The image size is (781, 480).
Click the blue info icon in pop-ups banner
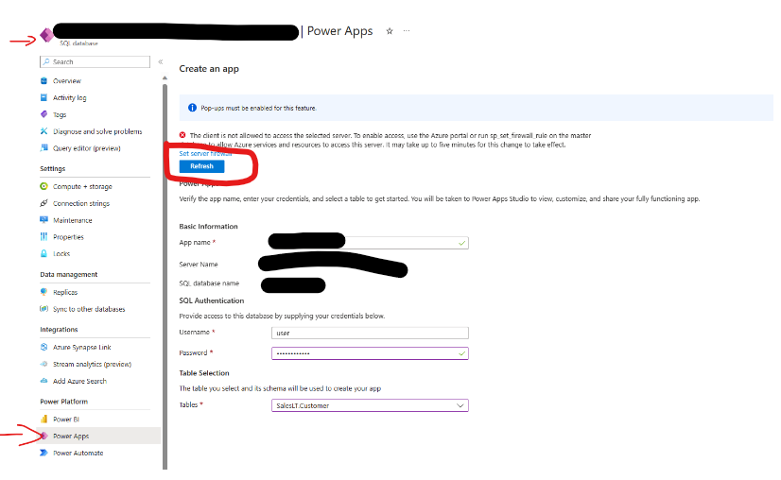coord(192,108)
